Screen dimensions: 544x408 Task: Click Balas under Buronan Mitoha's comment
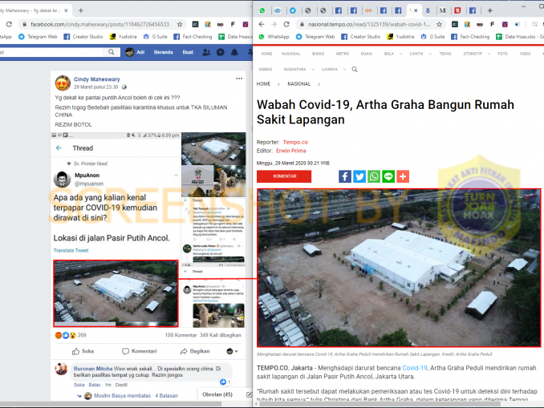click(95, 385)
